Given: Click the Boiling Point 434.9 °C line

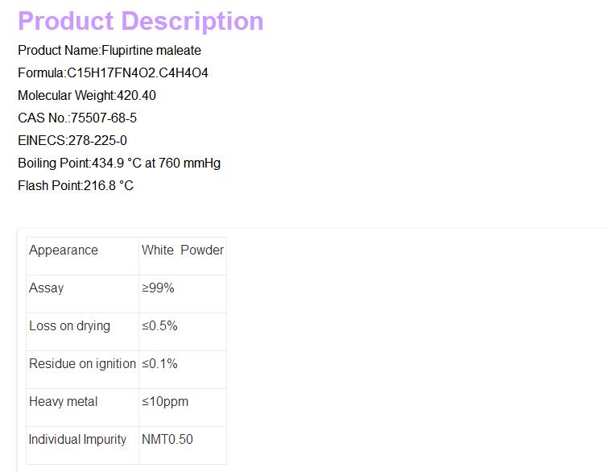Looking at the screenshot, I should coord(119,163).
